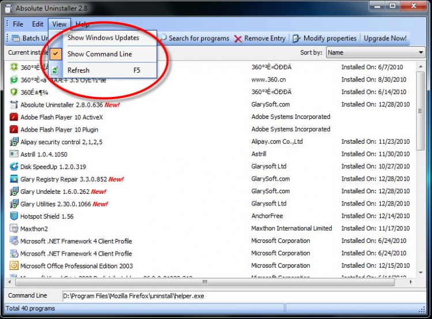Uncheck Show Command Line checkmark
The image size is (432, 319).
click(x=55, y=54)
